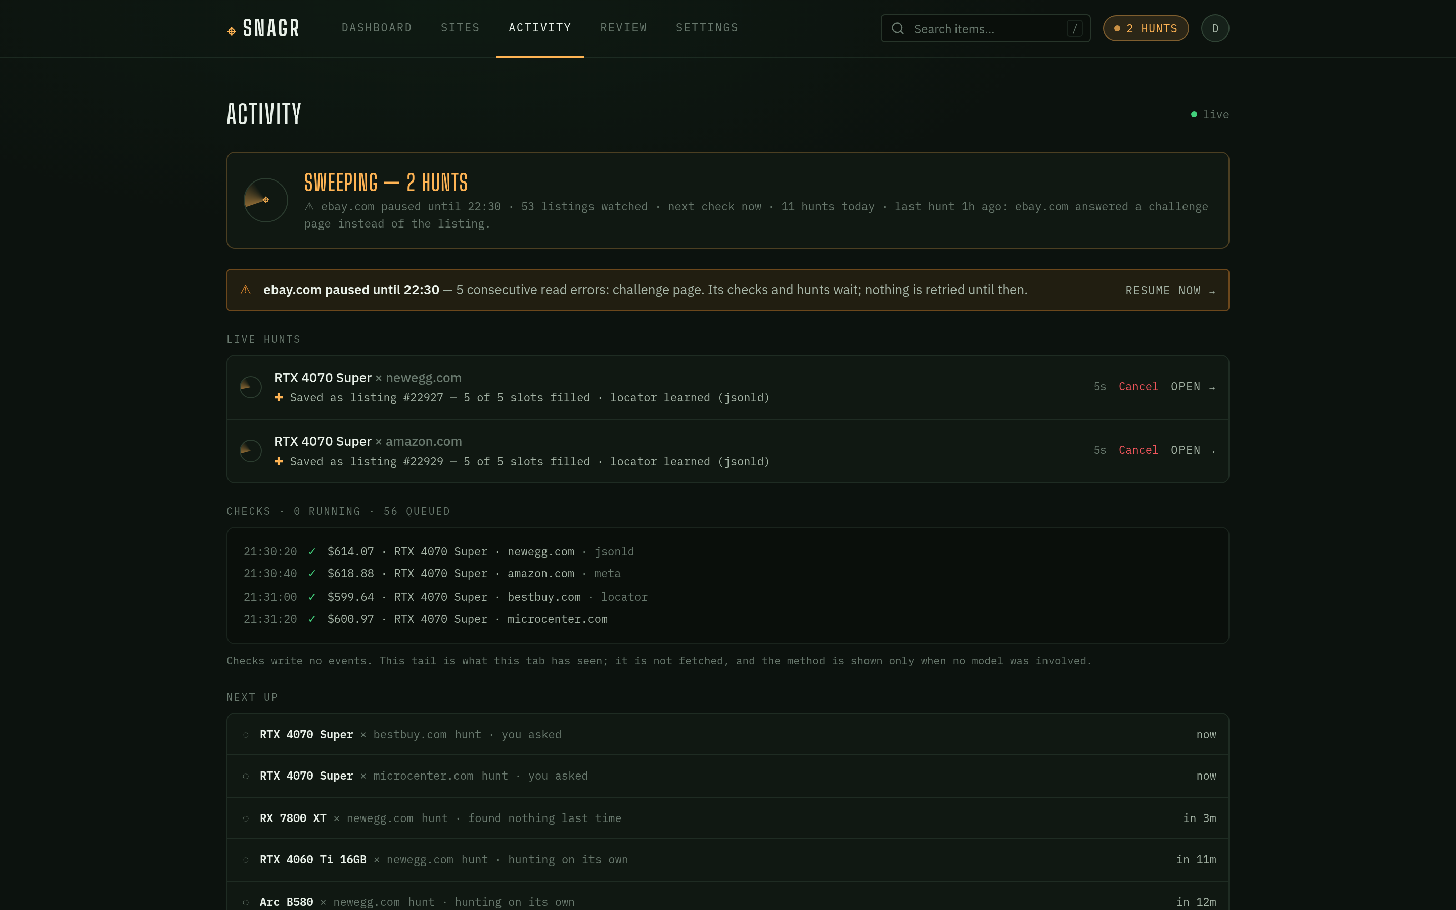Click the plus icon beside listing #22927
The height and width of the screenshot is (910, 1456).
click(279, 397)
